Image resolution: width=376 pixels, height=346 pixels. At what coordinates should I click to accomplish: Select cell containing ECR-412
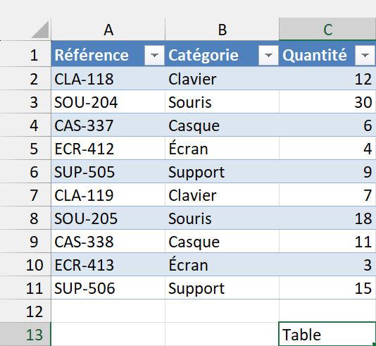(x=108, y=149)
